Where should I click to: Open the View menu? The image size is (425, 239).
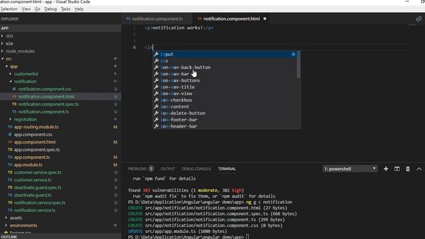point(26,9)
